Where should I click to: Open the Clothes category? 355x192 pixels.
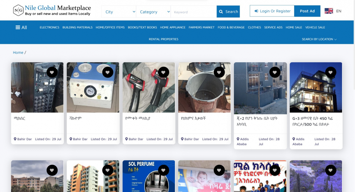[254, 27]
